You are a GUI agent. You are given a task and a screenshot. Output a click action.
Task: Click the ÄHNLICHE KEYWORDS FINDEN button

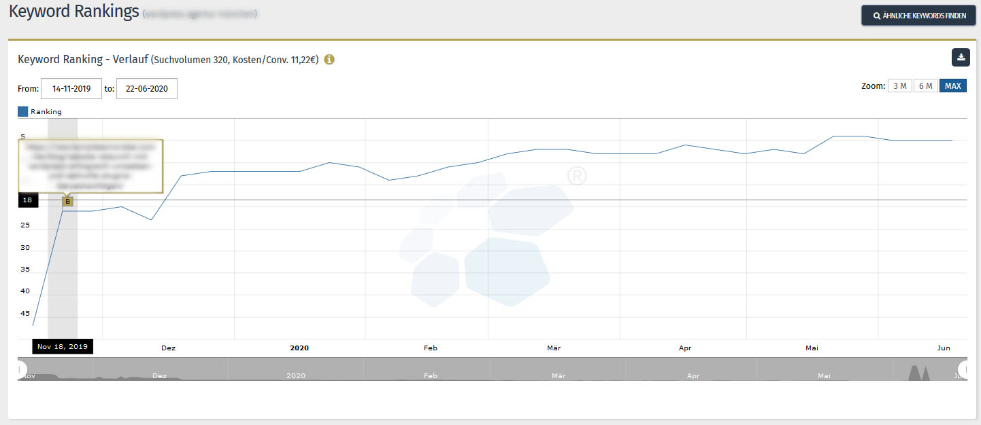(x=918, y=15)
